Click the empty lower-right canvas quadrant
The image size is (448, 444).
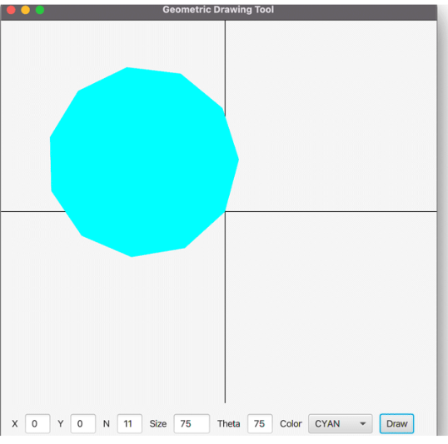click(331, 308)
